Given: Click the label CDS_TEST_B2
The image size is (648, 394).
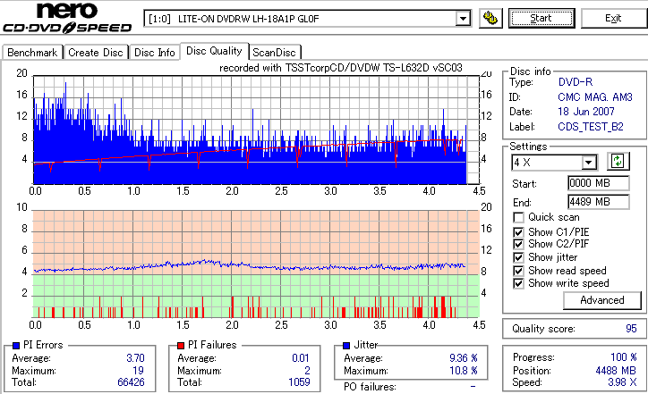Looking at the screenshot, I should 591,126.
